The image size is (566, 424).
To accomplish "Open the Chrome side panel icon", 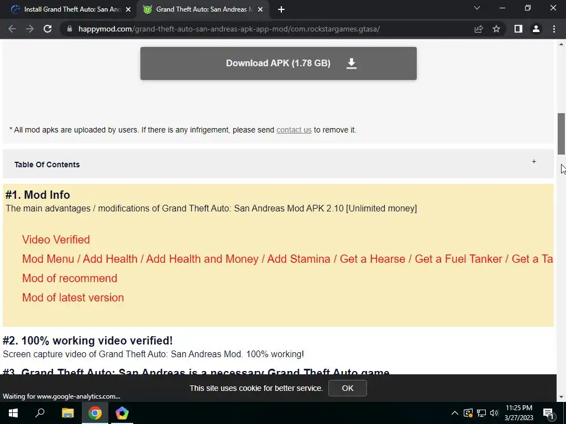I will click(x=518, y=29).
